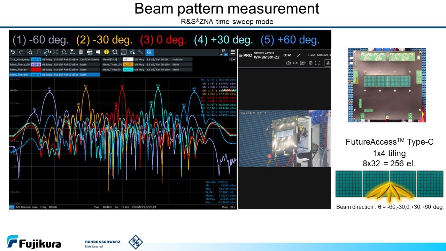Image resolution: width=446 pixels, height=251 pixels.
Task: Click the edit pencil icon next to OTA1
Action: (x=299, y=55)
